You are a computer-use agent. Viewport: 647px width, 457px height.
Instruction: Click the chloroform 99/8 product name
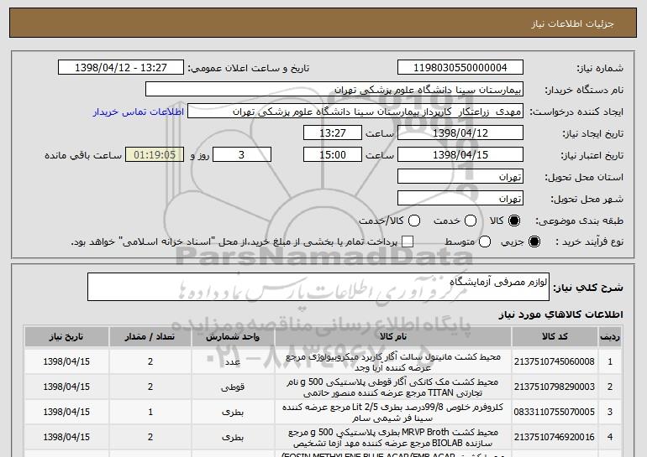pos(393,412)
